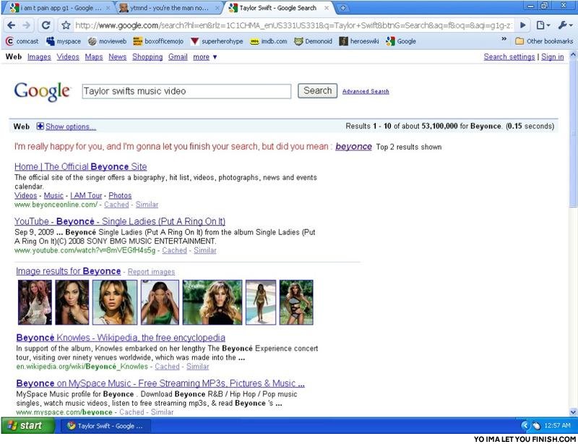Screen dimensions: 578x444
Task: Open the Images search link
Action: click(x=39, y=57)
